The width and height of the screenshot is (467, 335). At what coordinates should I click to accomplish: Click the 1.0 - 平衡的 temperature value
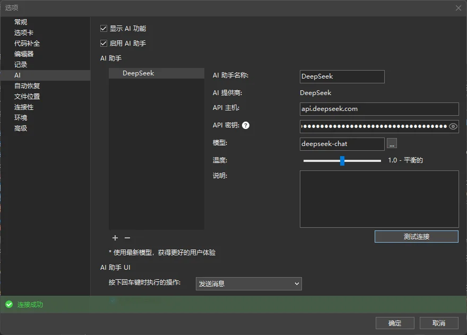(405, 160)
